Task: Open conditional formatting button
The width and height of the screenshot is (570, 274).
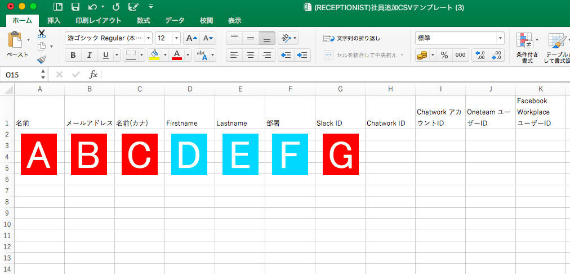Action: click(x=526, y=47)
